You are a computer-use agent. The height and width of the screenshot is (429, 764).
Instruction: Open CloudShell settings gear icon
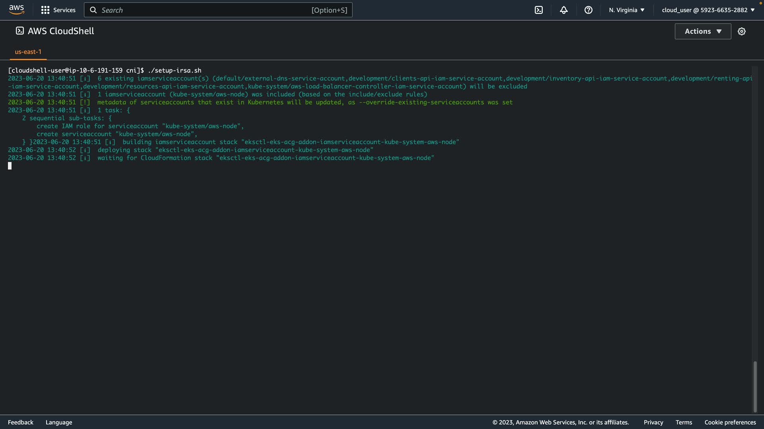tap(741, 31)
